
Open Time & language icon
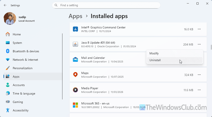[8, 93]
